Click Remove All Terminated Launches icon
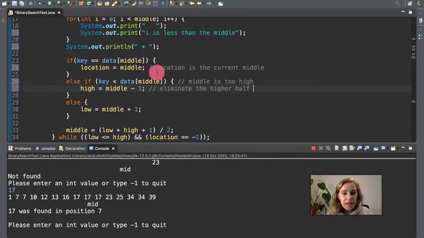424x238 pixels. [x=328, y=148]
